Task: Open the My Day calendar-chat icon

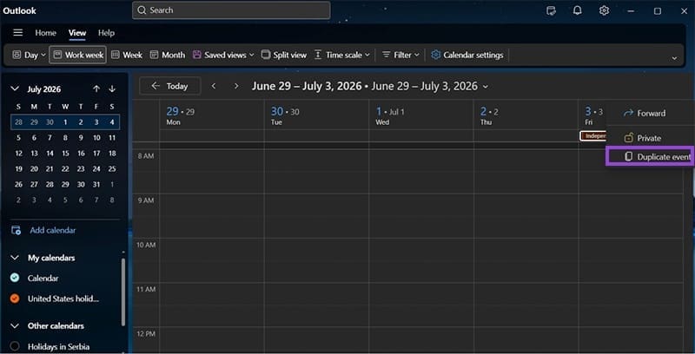Action: coord(551,10)
